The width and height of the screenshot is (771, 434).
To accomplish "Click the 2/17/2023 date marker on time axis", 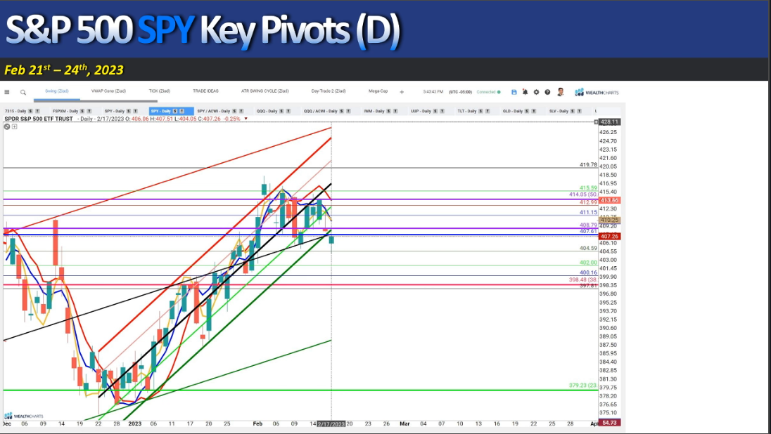I will pyautogui.click(x=331, y=423).
